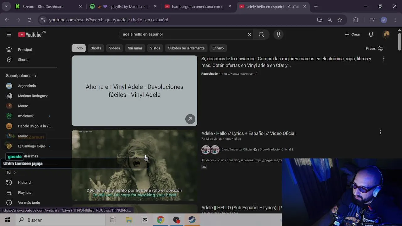Reload the page in Chrome
Screen dimensions: 402x226
(x=29, y=20)
